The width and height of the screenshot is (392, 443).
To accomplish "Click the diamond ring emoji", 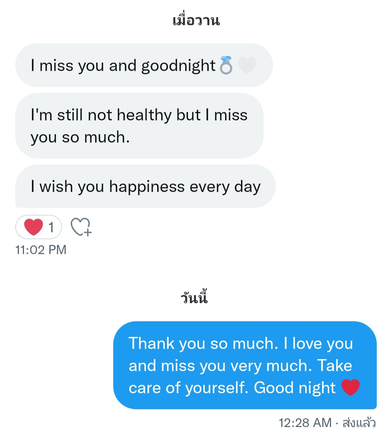I will 226,65.
